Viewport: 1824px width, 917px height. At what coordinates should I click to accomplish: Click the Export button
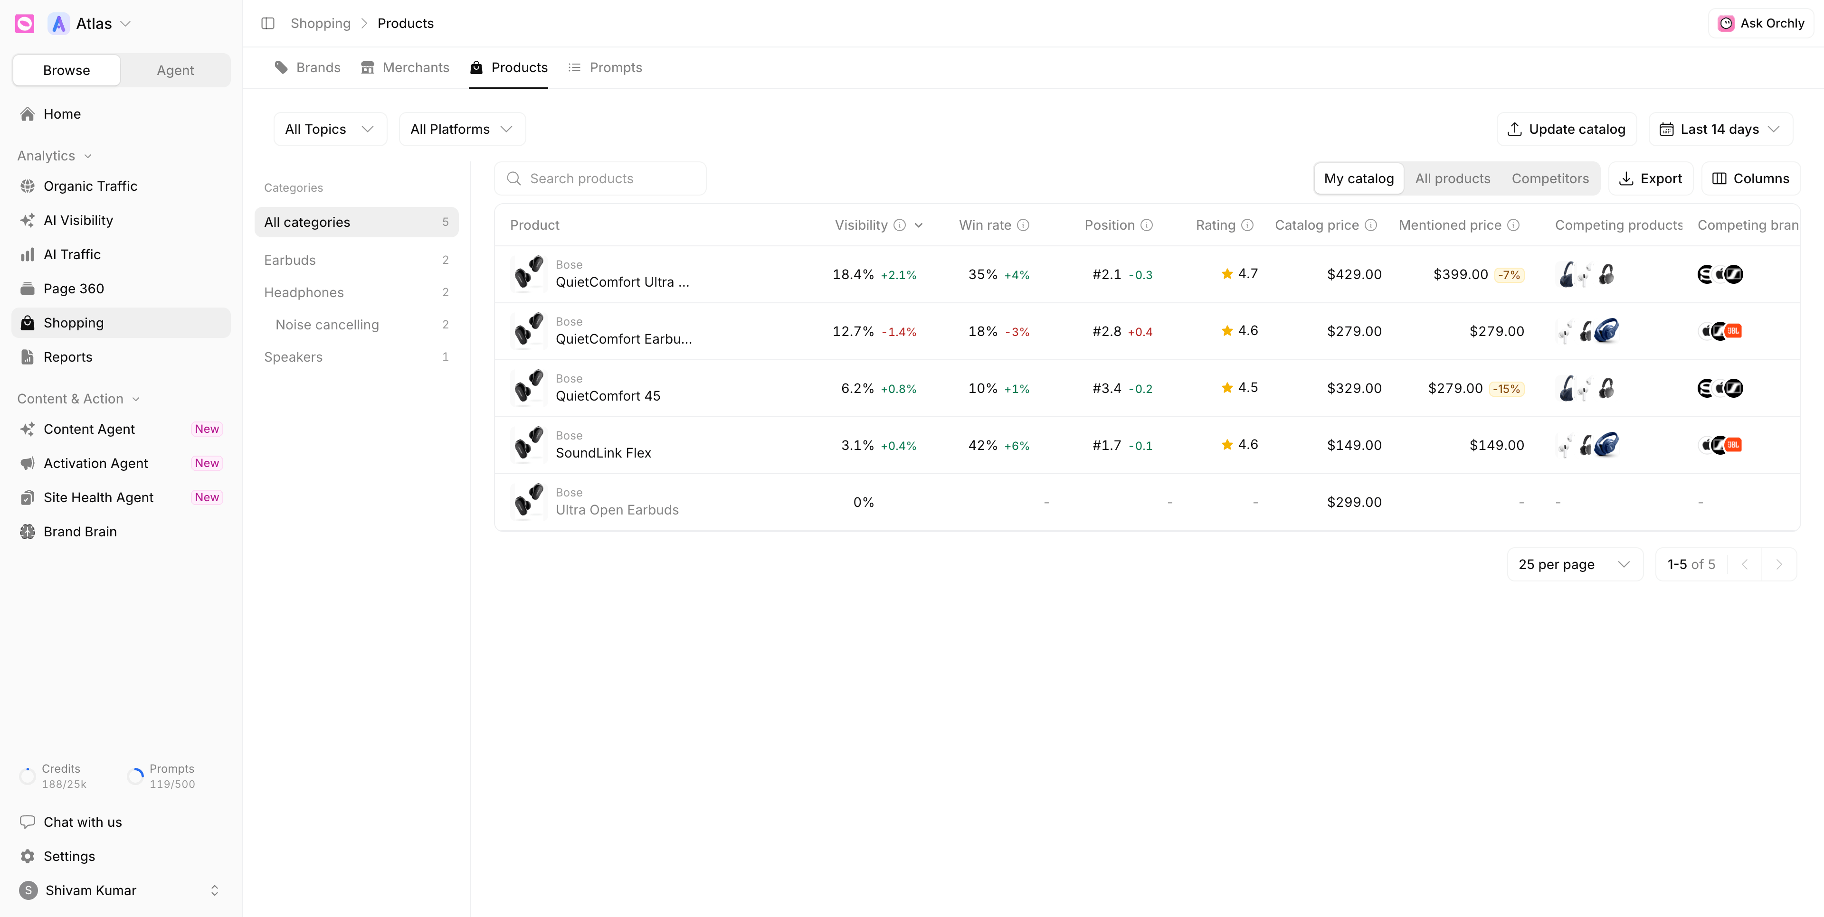pyautogui.click(x=1651, y=178)
